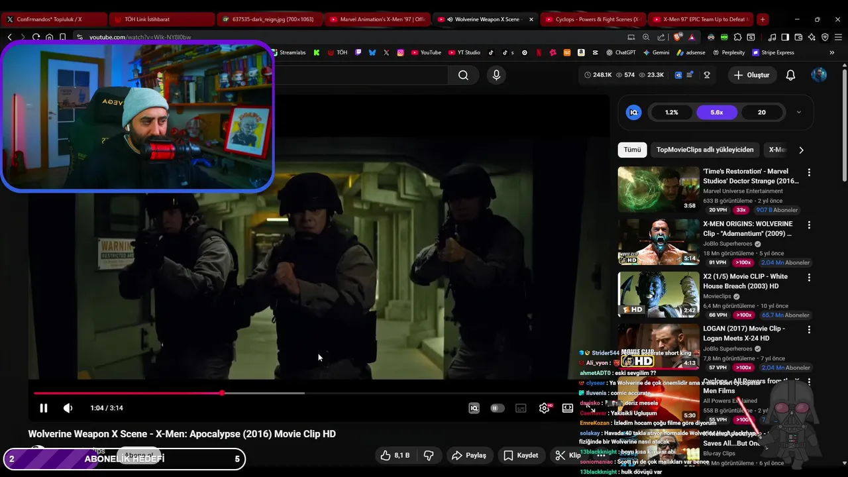This screenshot has height=477, width=848.
Task: Open options menu for Wolverine Adamantium video
Action: pos(809,225)
